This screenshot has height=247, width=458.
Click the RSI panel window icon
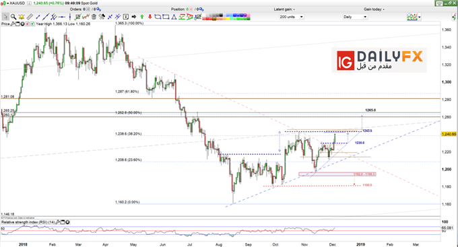coord(63,222)
